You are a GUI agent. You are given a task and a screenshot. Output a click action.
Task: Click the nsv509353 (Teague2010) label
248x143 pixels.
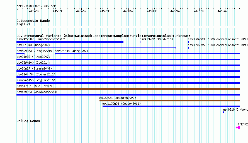click(x=35, y=51)
